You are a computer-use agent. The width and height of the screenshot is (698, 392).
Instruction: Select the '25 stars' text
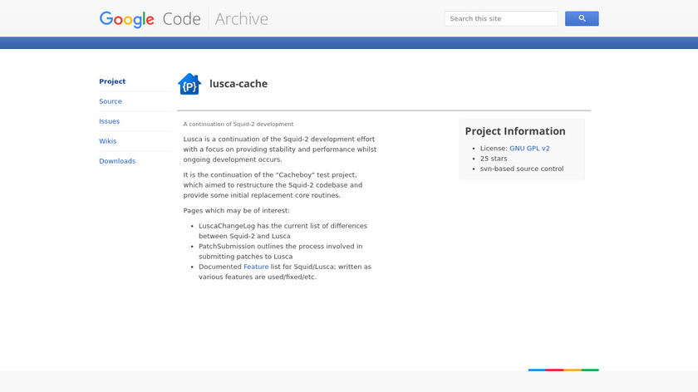[494, 159]
